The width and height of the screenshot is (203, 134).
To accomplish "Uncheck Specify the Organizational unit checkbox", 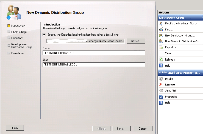I will pyautogui.click(x=44, y=35).
